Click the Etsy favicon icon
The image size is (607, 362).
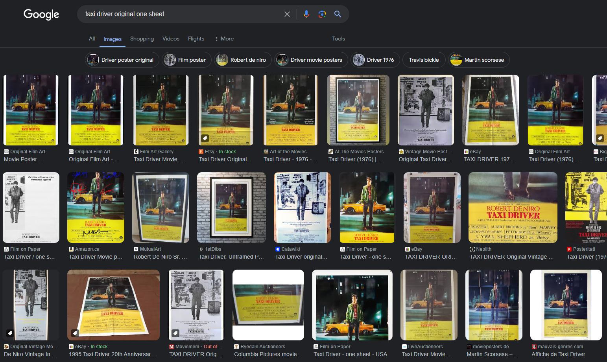click(x=201, y=152)
